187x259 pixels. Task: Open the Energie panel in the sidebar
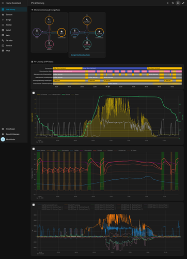(13, 20)
